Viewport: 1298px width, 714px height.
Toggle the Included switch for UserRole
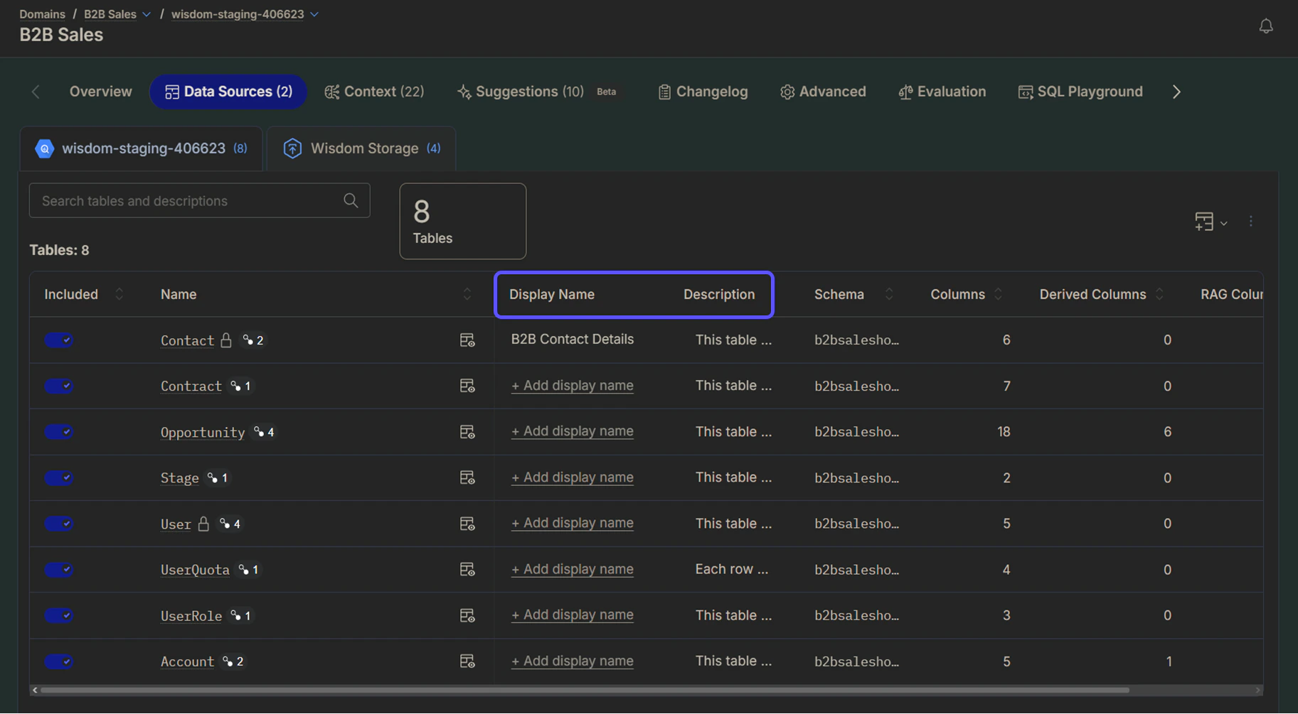pyautogui.click(x=59, y=615)
